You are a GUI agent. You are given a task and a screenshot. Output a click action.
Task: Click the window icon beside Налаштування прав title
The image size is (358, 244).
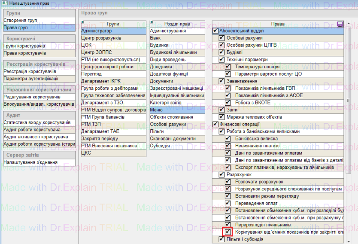point(3,3)
